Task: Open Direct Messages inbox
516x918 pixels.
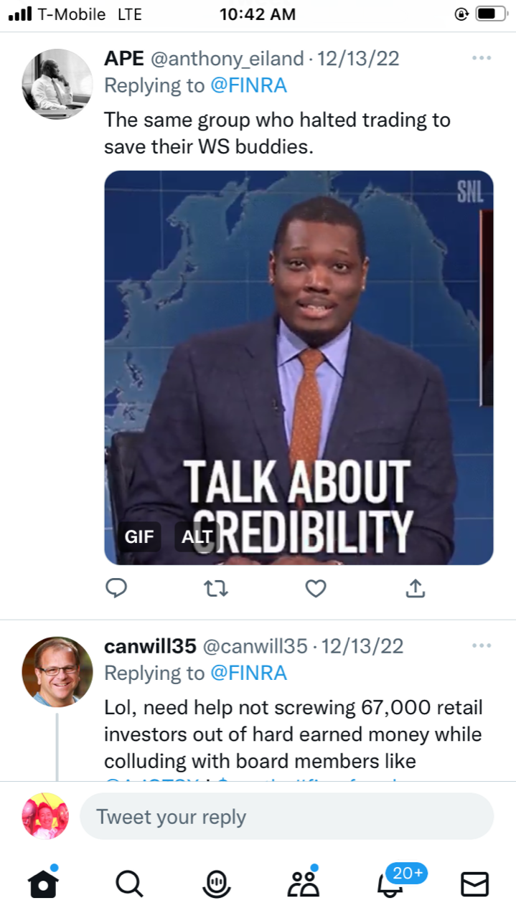Action: click(x=474, y=884)
